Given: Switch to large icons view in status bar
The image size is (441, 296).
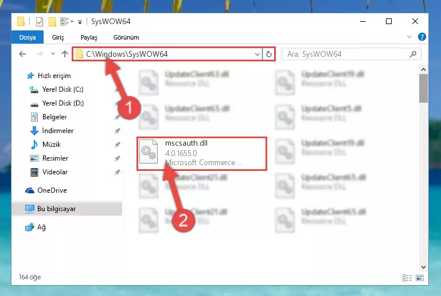Looking at the screenshot, I should [x=420, y=278].
